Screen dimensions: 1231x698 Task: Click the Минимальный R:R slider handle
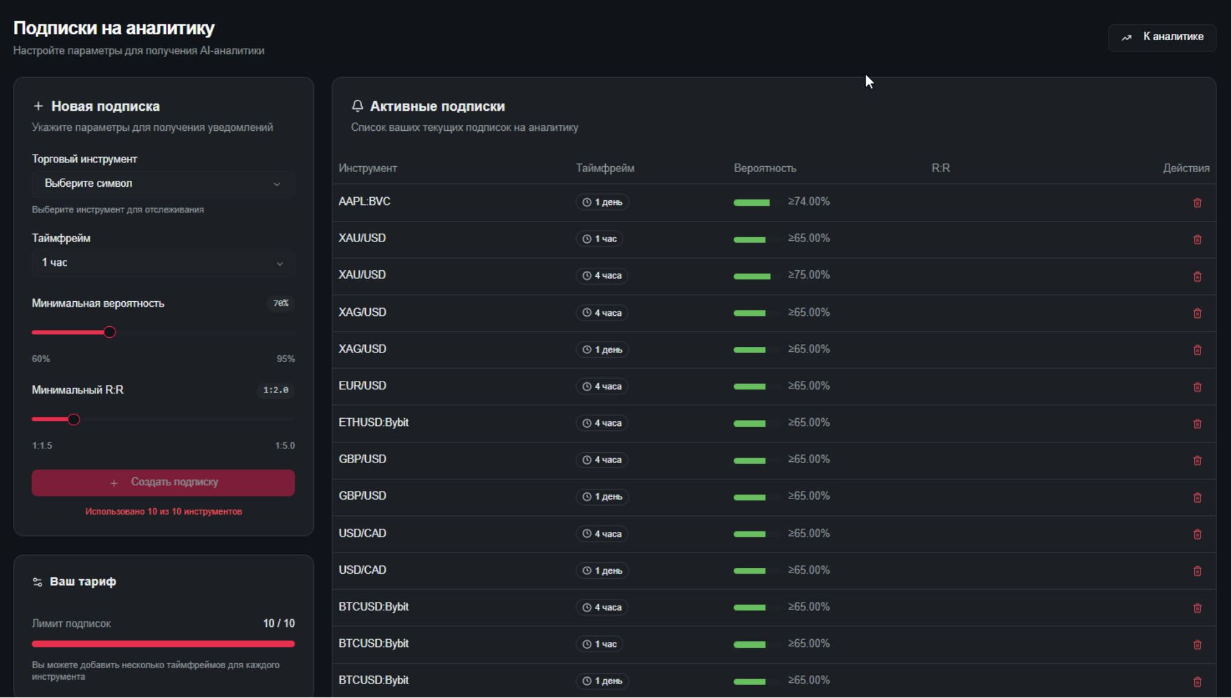click(x=74, y=419)
